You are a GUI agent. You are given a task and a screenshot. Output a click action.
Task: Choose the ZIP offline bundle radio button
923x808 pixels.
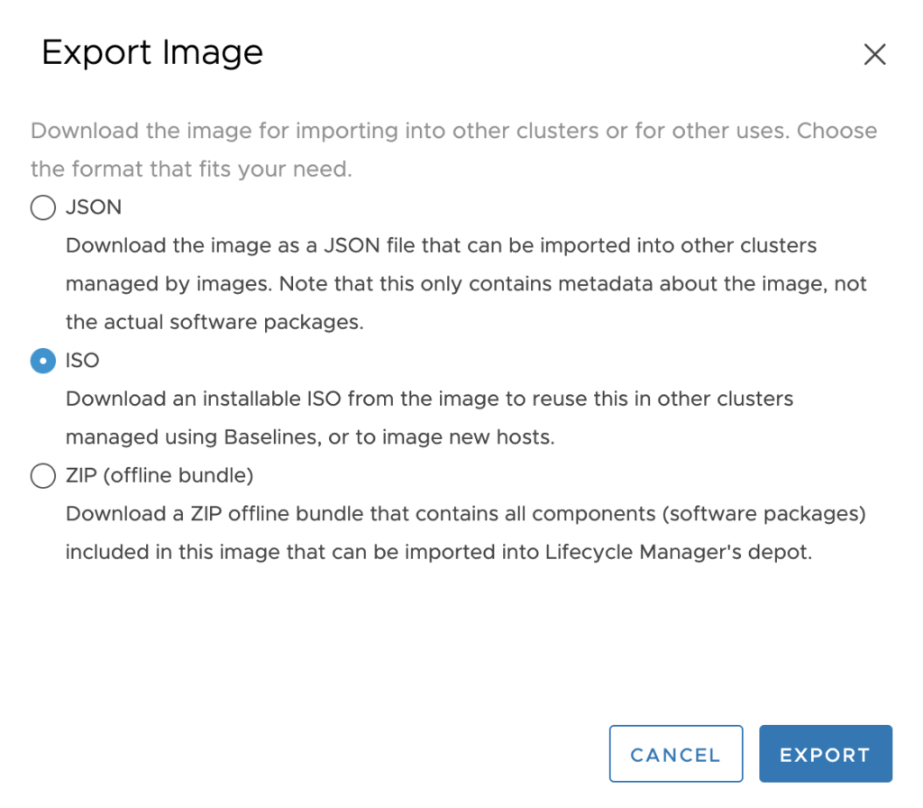[x=42, y=476]
